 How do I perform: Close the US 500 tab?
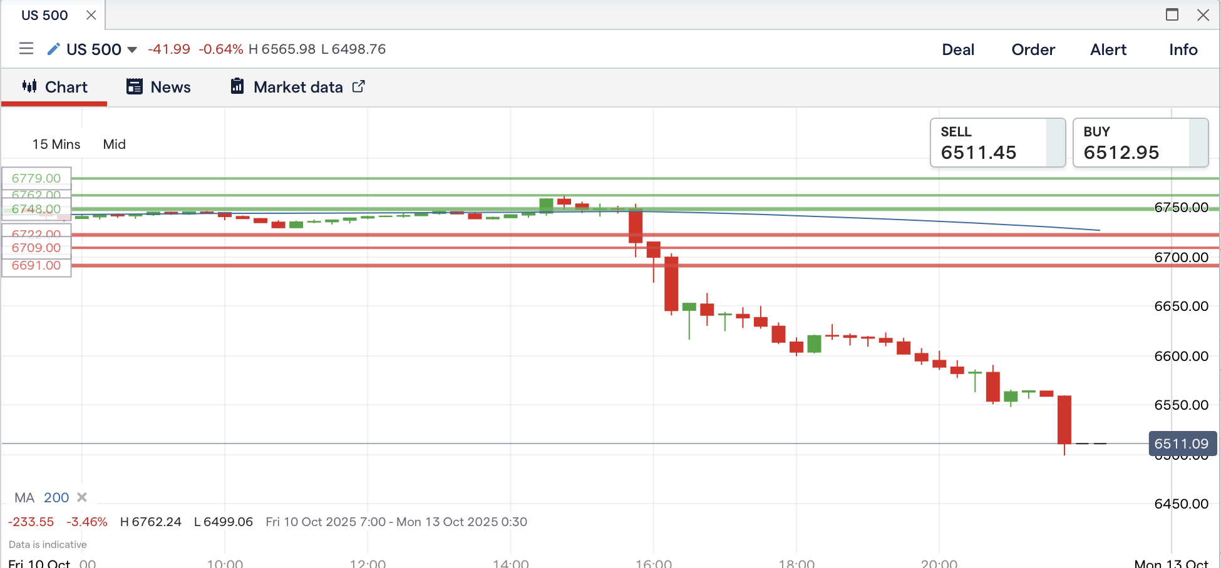click(91, 15)
